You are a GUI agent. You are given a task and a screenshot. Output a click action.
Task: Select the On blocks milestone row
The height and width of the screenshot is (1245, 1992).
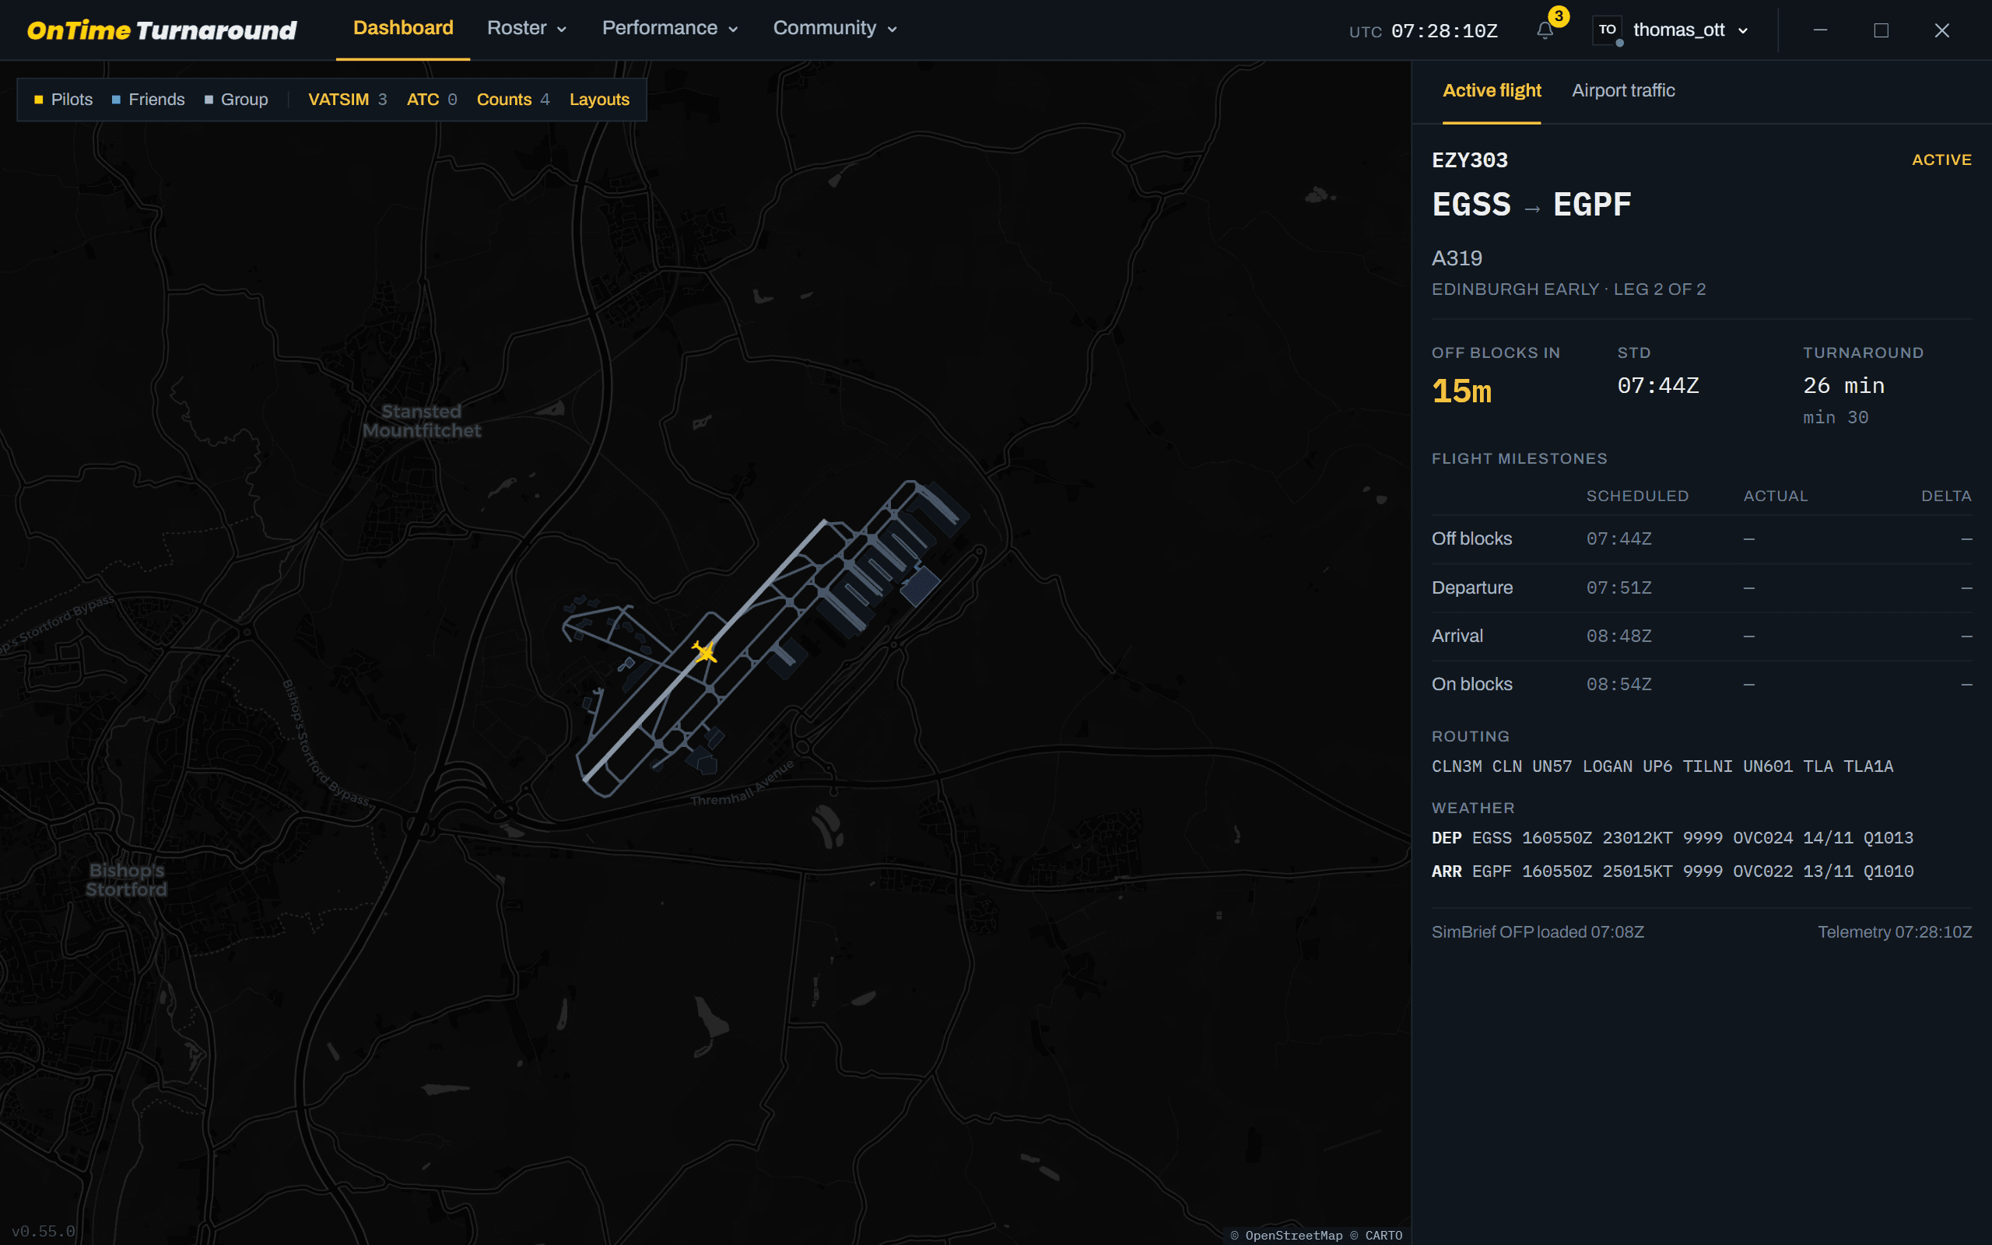(x=1702, y=684)
